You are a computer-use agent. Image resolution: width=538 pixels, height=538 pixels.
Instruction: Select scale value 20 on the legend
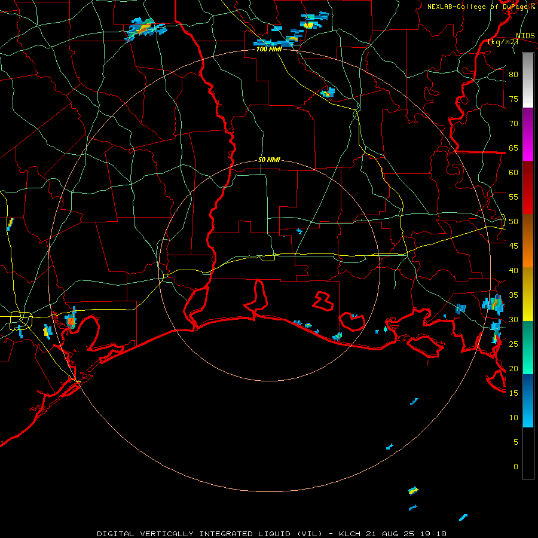(513, 368)
